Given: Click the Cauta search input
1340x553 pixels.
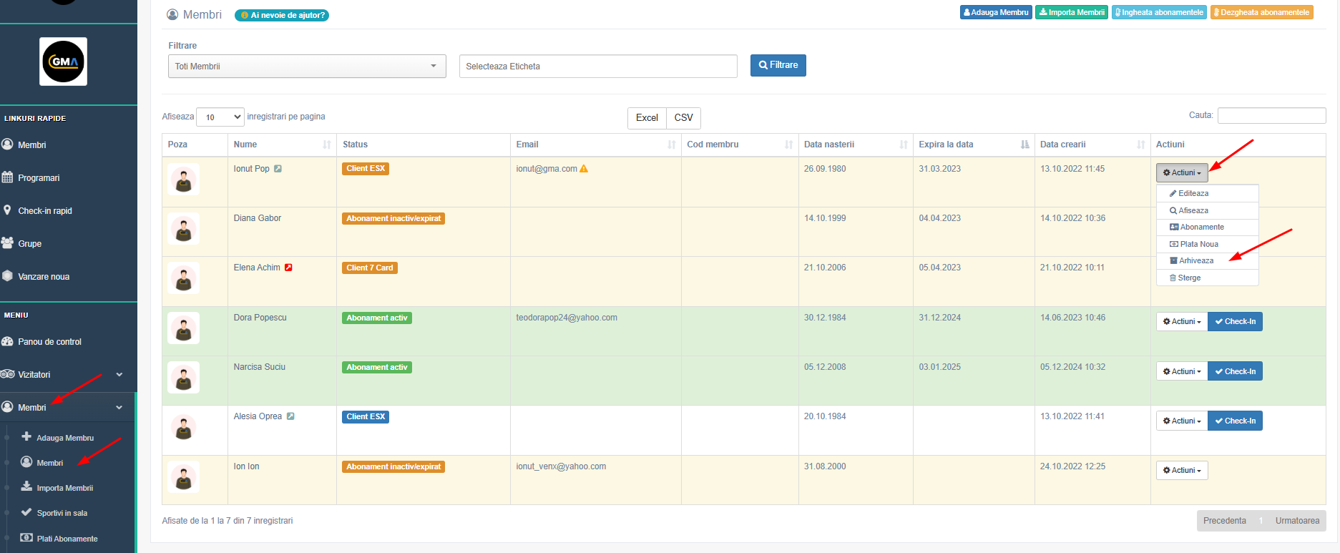Looking at the screenshot, I should coord(1271,115).
